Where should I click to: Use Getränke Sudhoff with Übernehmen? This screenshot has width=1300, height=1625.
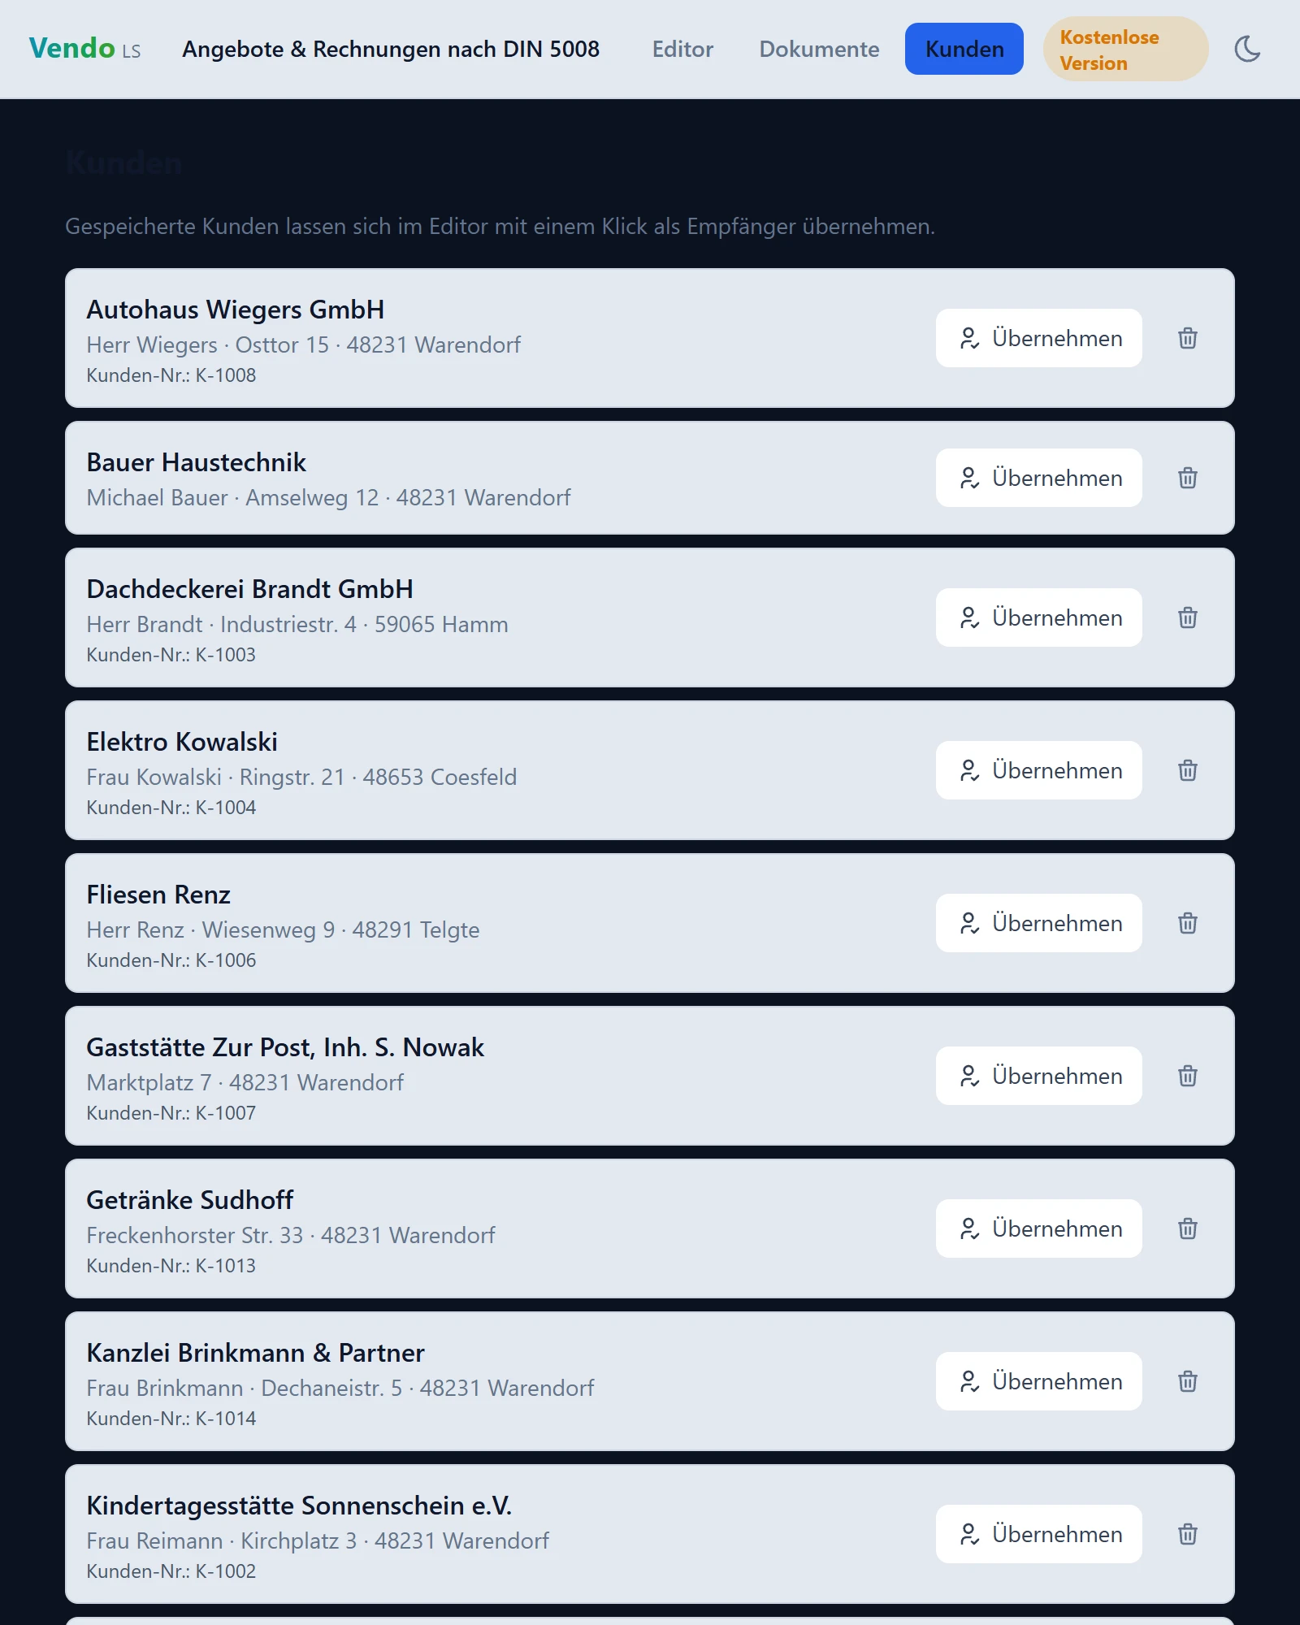click(1038, 1228)
